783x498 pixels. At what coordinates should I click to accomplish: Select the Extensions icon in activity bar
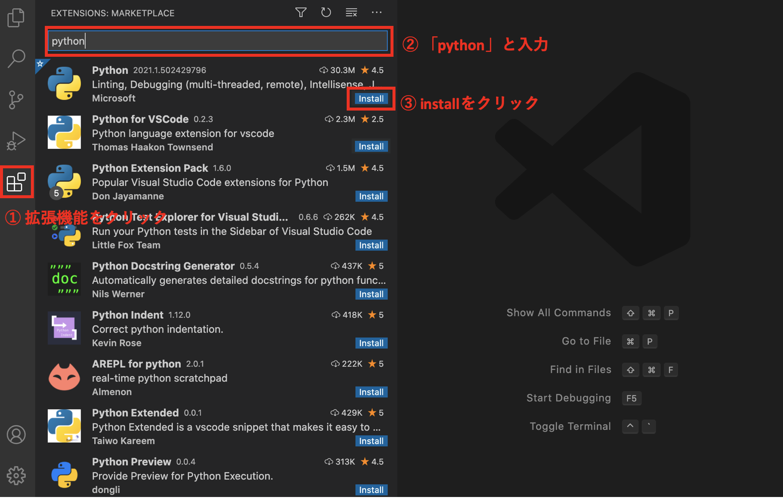(16, 182)
